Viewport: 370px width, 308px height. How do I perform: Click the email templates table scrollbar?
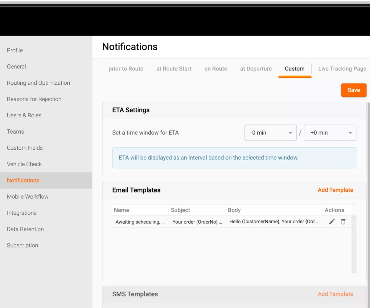coord(354,244)
